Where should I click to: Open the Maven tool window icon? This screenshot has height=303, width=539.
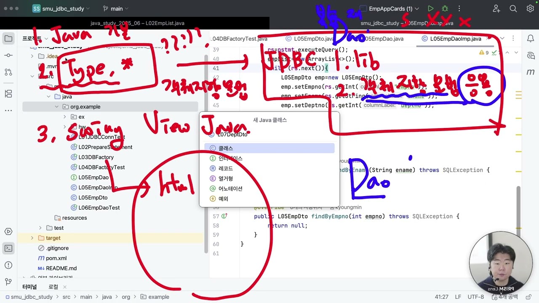[531, 72]
